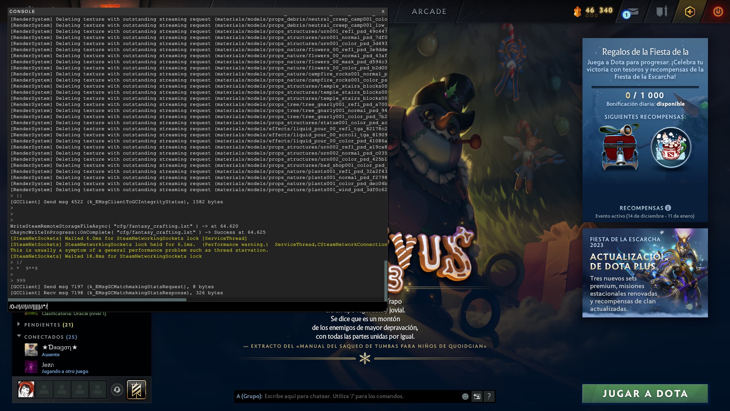This screenshot has width=730, height=411.
Task: Click the empty second party slot
Action: pos(44,390)
